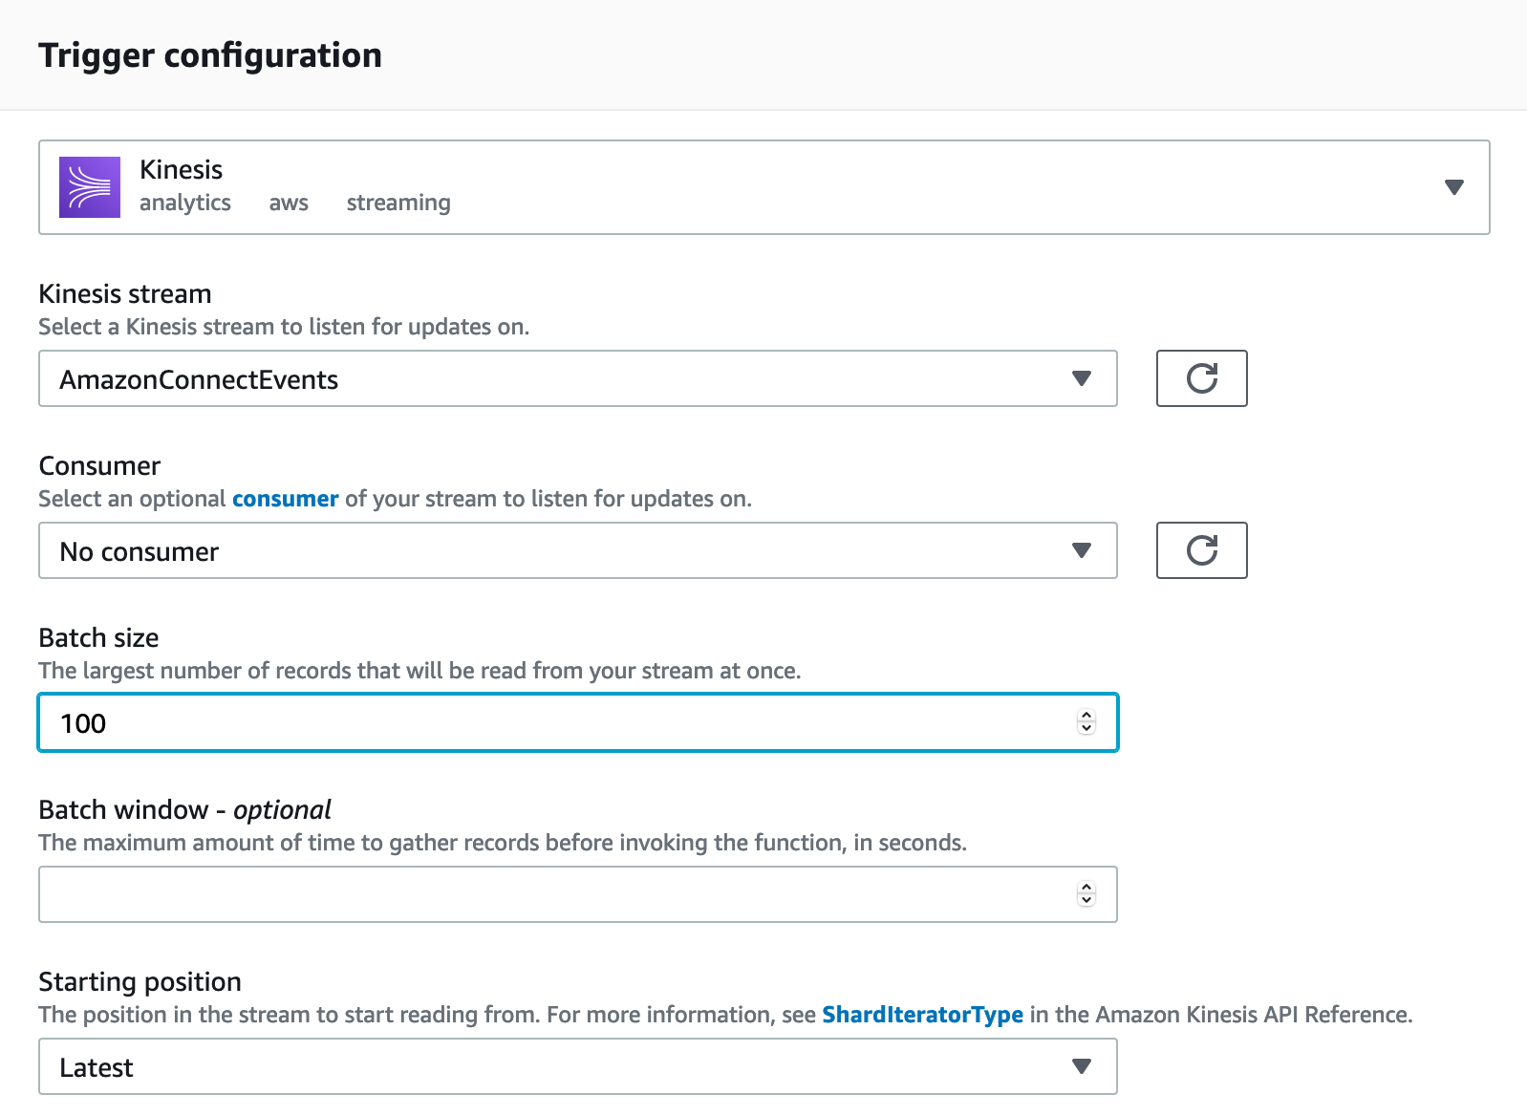
Task: Refresh the Consumer list
Action: [x=1201, y=550]
